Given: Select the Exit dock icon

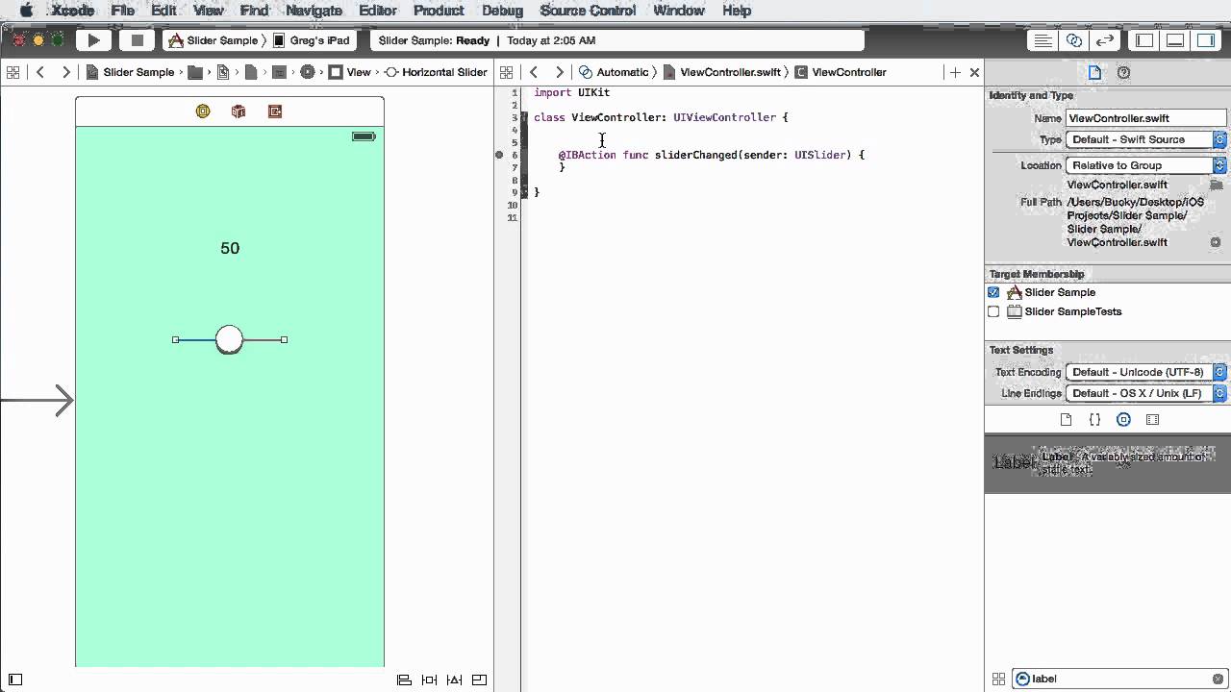Looking at the screenshot, I should click(x=275, y=111).
